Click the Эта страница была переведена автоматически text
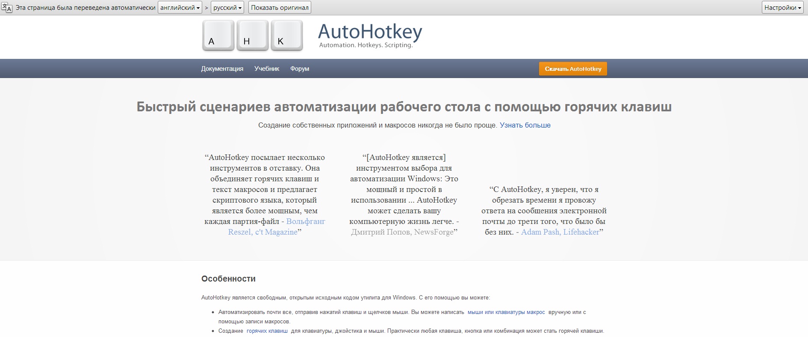The image size is (808, 337). 86,8
